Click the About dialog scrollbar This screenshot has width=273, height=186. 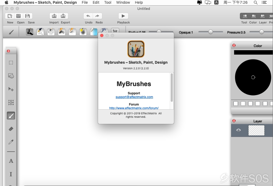172,87
